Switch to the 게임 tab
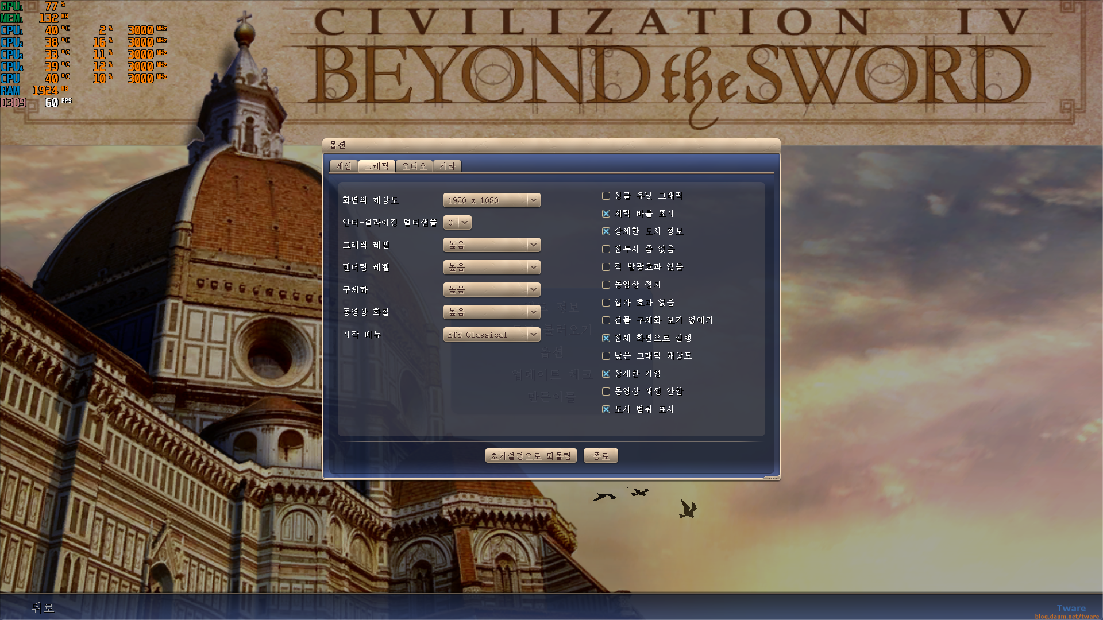Image resolution: width=1103 pixels, height=620 pixels. tap(344, 166)
